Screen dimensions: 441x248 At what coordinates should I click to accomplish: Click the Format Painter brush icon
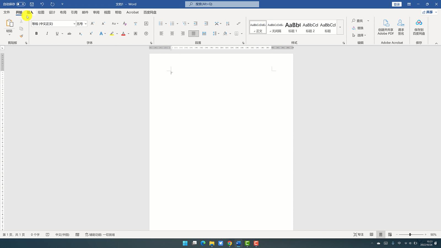(21, 36)
